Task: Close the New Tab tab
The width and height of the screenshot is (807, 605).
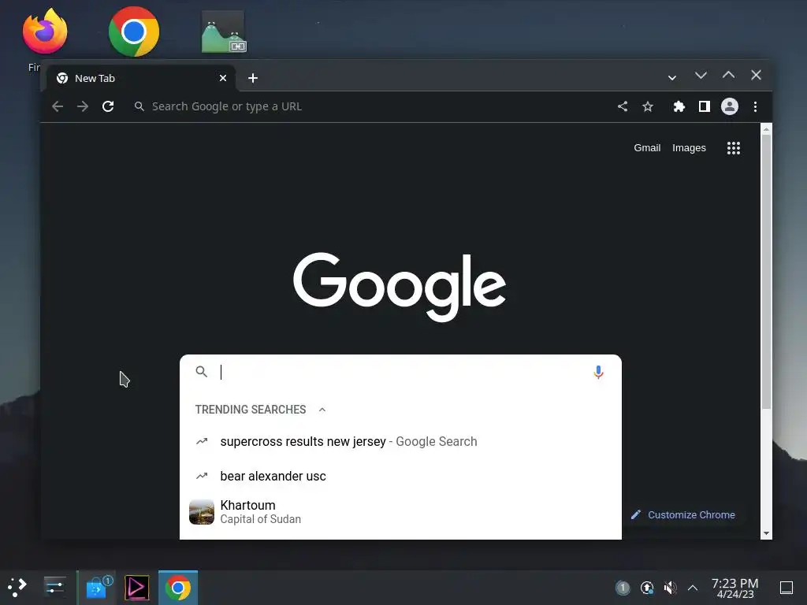Action: click(223, 78)
